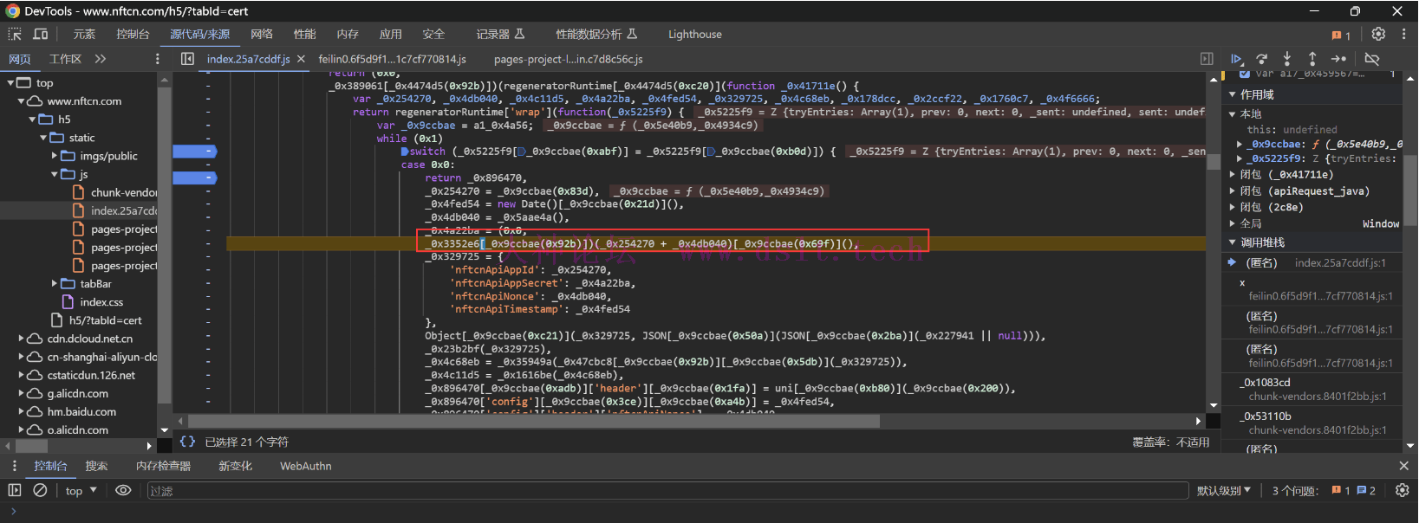Screen dimensions: 1419x523
Task: Collapse the www.nftcn.com domain node
Action: tap(22, 101)
